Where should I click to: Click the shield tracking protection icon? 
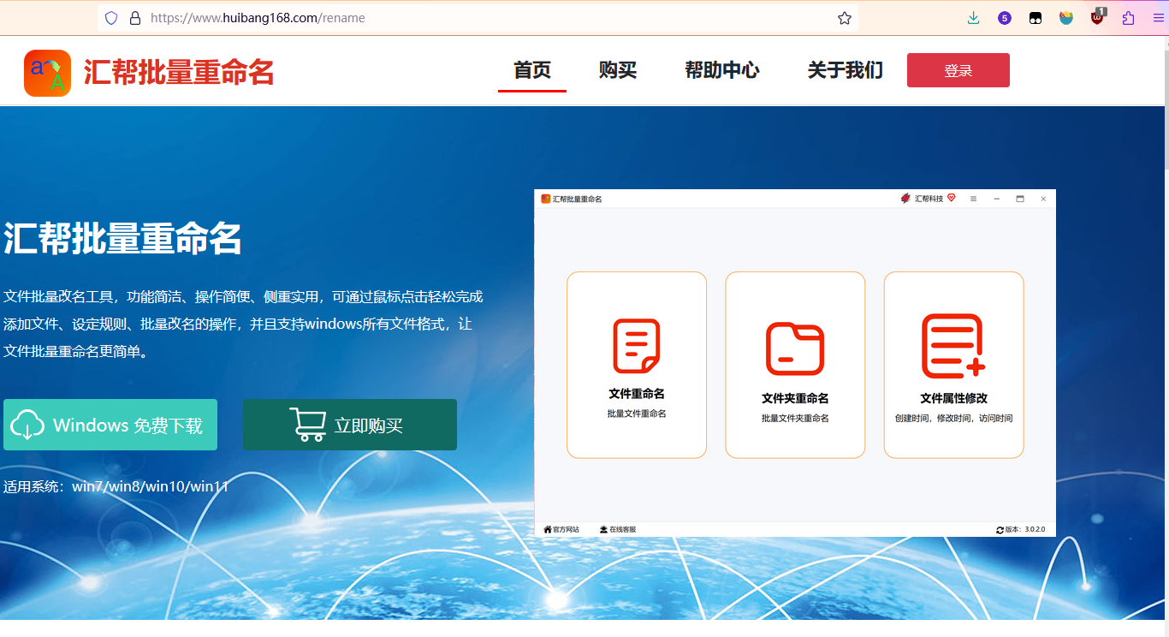coord(111,18)
